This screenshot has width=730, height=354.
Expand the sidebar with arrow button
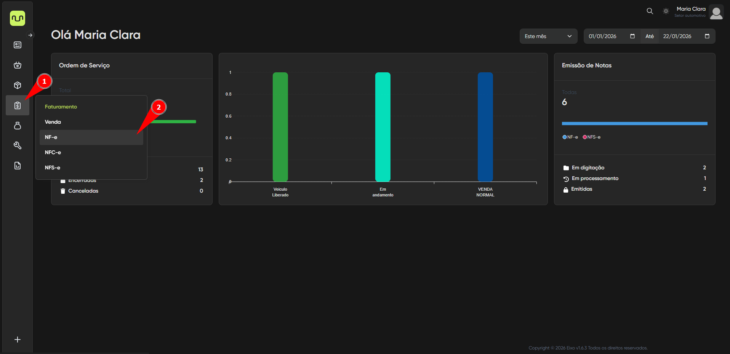point(30,35)
